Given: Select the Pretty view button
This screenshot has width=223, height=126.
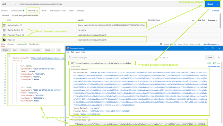Looking at the screenshot, I should 6,50.
